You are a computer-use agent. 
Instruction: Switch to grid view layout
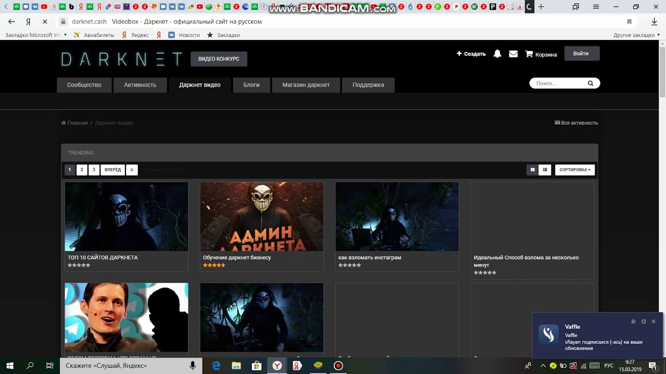pos(532,170)
